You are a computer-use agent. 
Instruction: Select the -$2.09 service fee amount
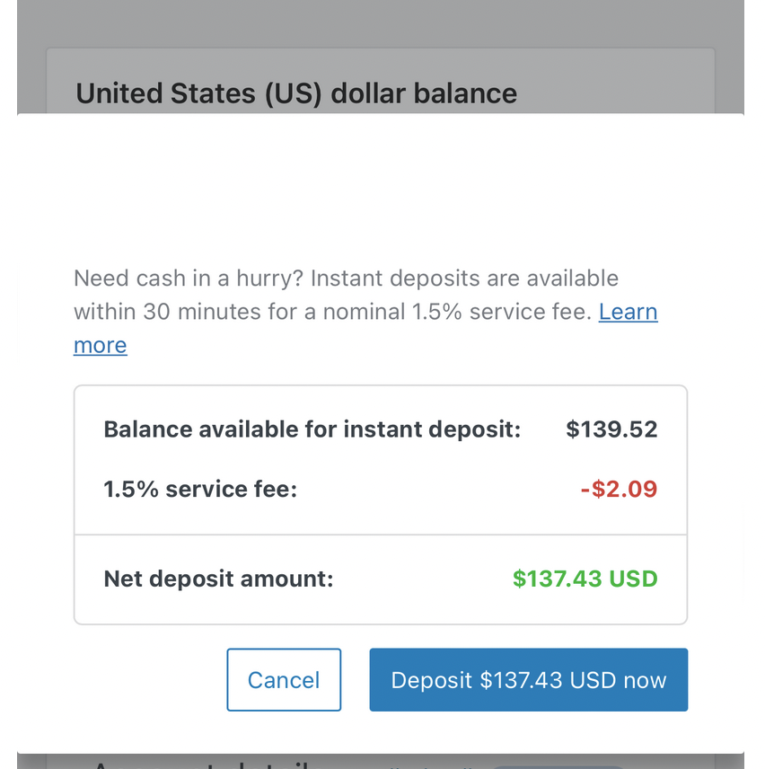[619, 489]
